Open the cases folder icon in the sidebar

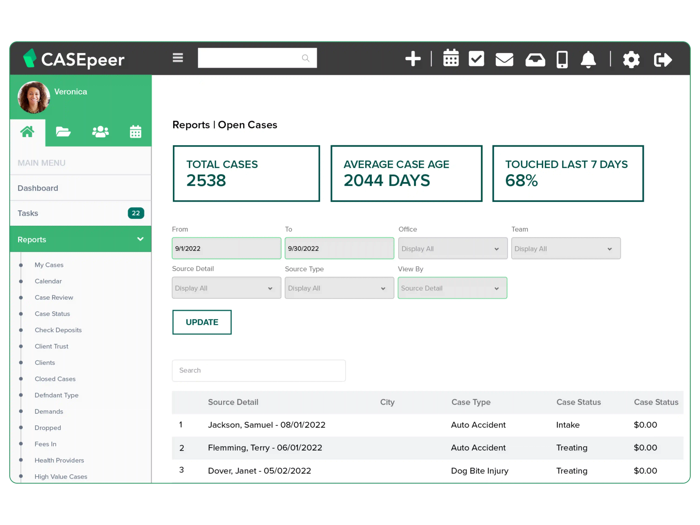click(x=63, y=132)
